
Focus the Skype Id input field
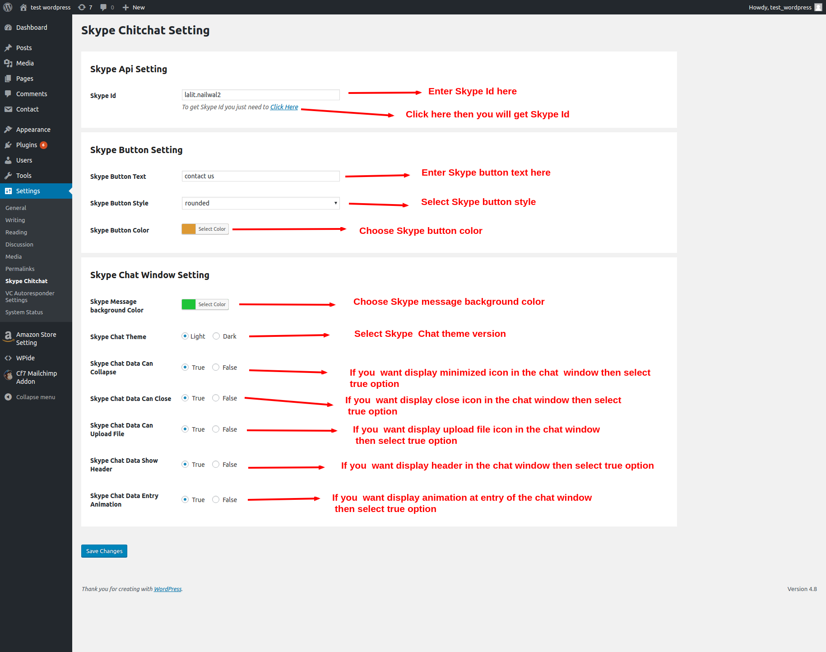(x=261, y=95)
